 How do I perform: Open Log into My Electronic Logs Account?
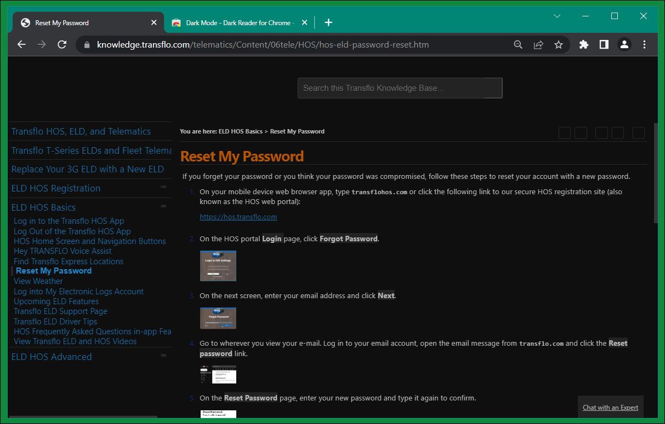click(78, 292)
